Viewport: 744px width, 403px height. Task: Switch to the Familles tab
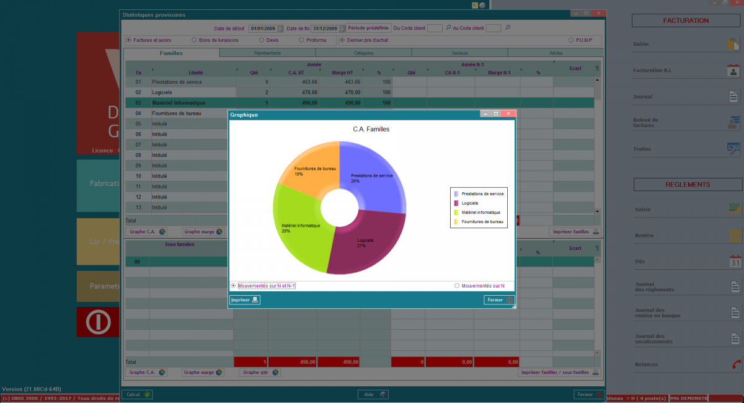[x=171, y=53]
